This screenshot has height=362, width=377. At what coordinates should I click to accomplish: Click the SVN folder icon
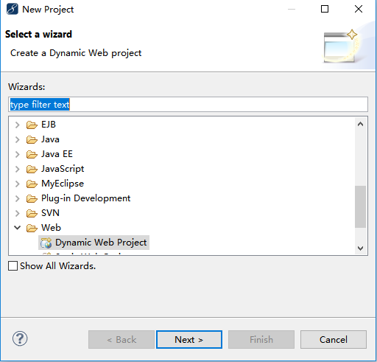tap(32, 213)
